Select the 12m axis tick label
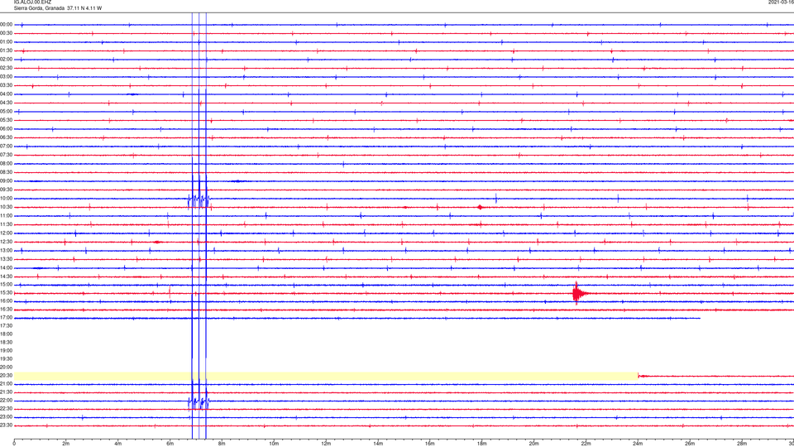Screen dimensions: 794x447 (x=326, y=444)
